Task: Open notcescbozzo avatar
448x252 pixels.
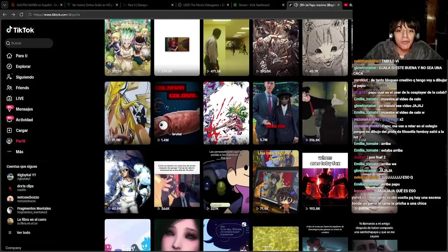Action: [x=10, y=199]
